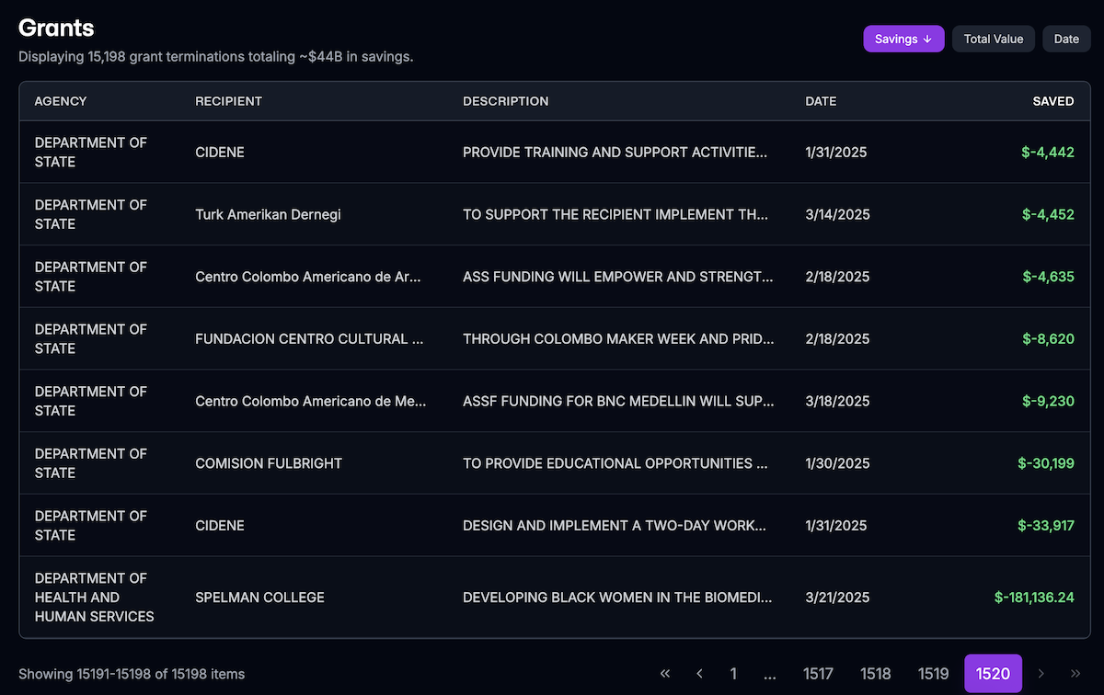Screen dimensions: 1104x695
Task: Click the descending arrow inside the Savings button
Action: coord(928,39)
